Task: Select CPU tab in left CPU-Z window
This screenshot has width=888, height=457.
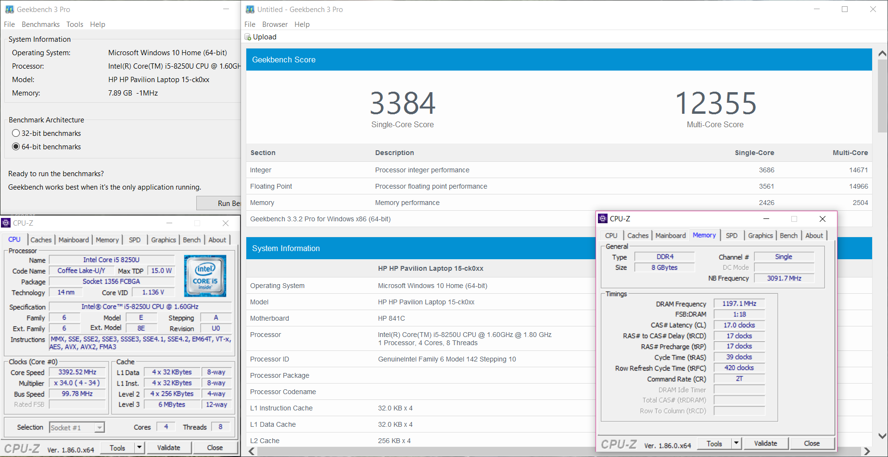Action: coord(14,240)
